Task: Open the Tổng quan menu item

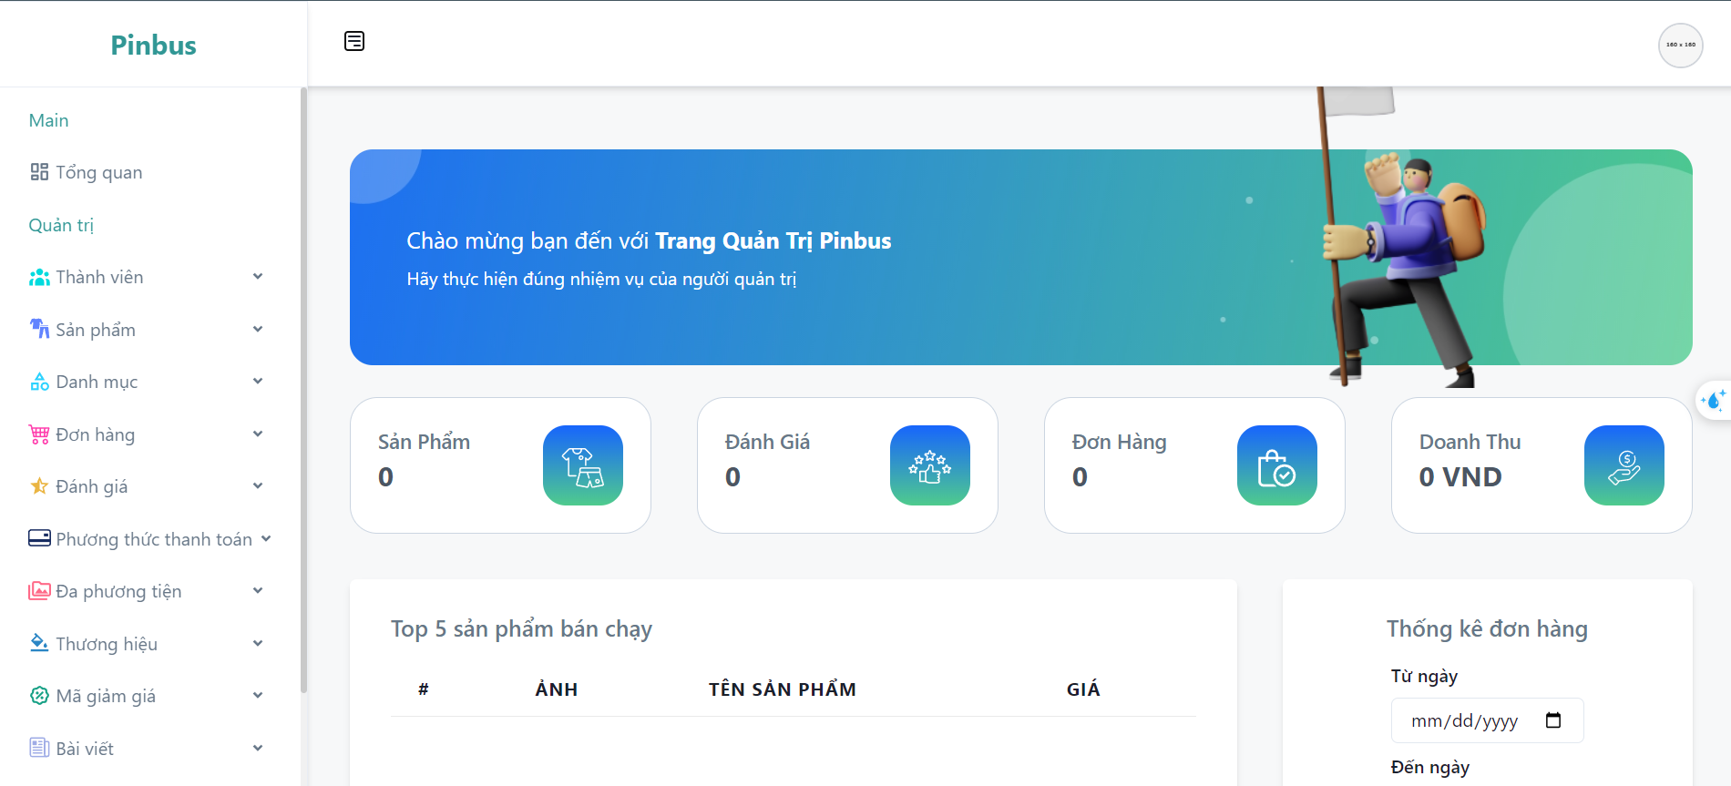Action: pyautogui.click(x=98, y=171)
